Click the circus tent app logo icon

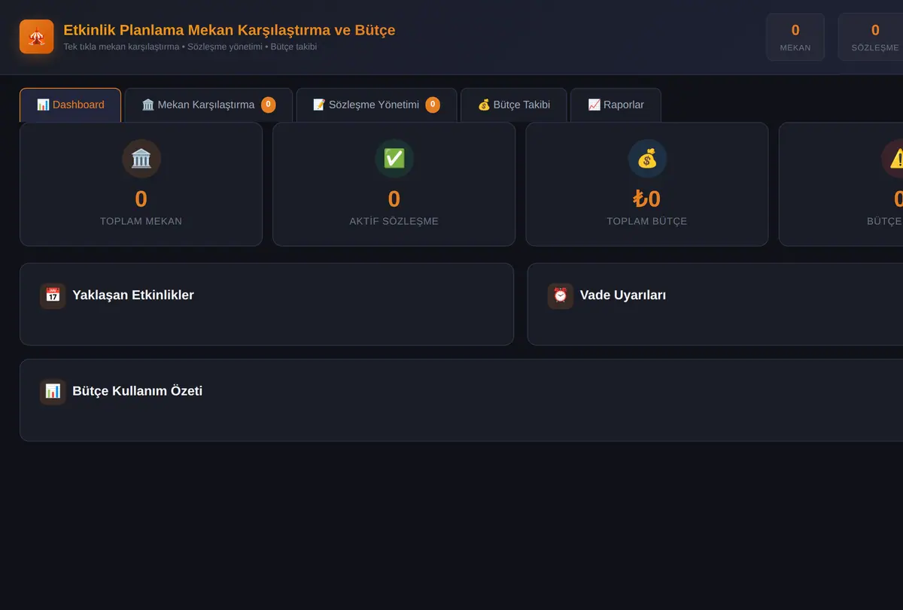[37, 37]
